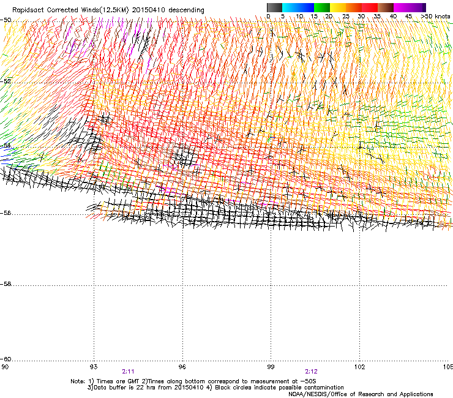Click the green 15-20 knots legend swatch
The image size is (453, 398).
[x=322, y=7]
